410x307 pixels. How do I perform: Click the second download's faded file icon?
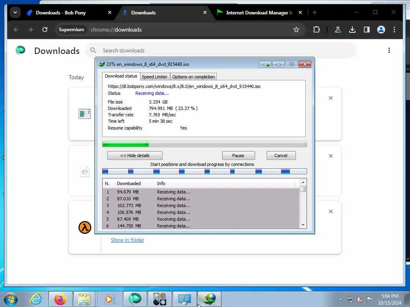pos(85,171)
